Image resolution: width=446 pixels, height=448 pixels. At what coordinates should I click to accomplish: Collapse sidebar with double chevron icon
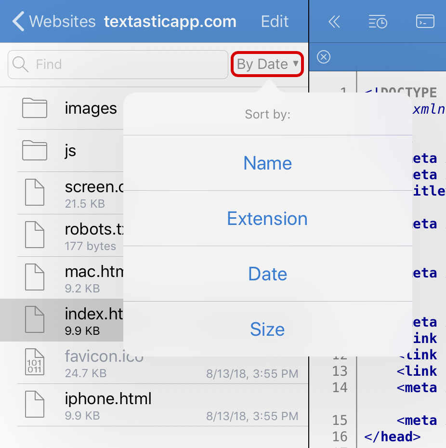pyautogui.click(x=334, y=22)
